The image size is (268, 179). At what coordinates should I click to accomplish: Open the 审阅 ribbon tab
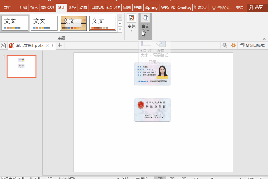click(127, 8)
